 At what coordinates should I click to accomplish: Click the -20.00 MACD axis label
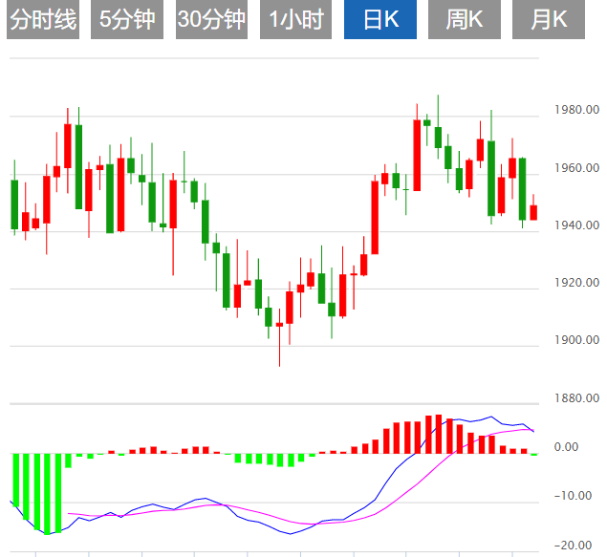tap(573, 545)
